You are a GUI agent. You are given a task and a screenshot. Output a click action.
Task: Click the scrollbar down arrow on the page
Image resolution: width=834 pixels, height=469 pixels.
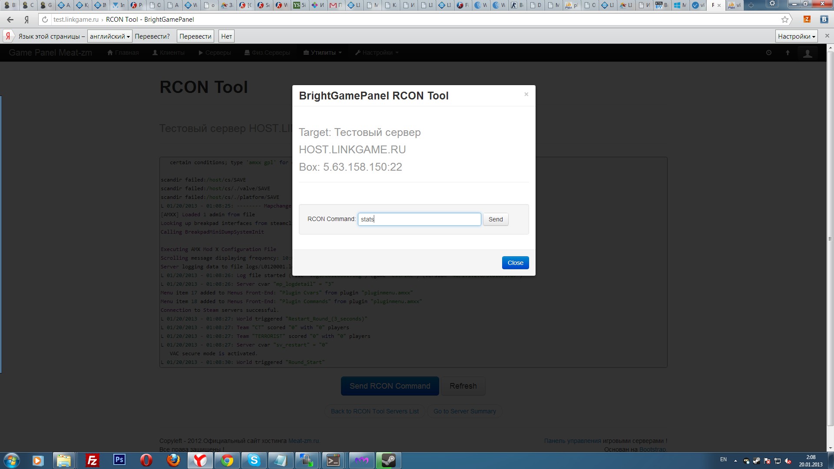pos(830,448)
